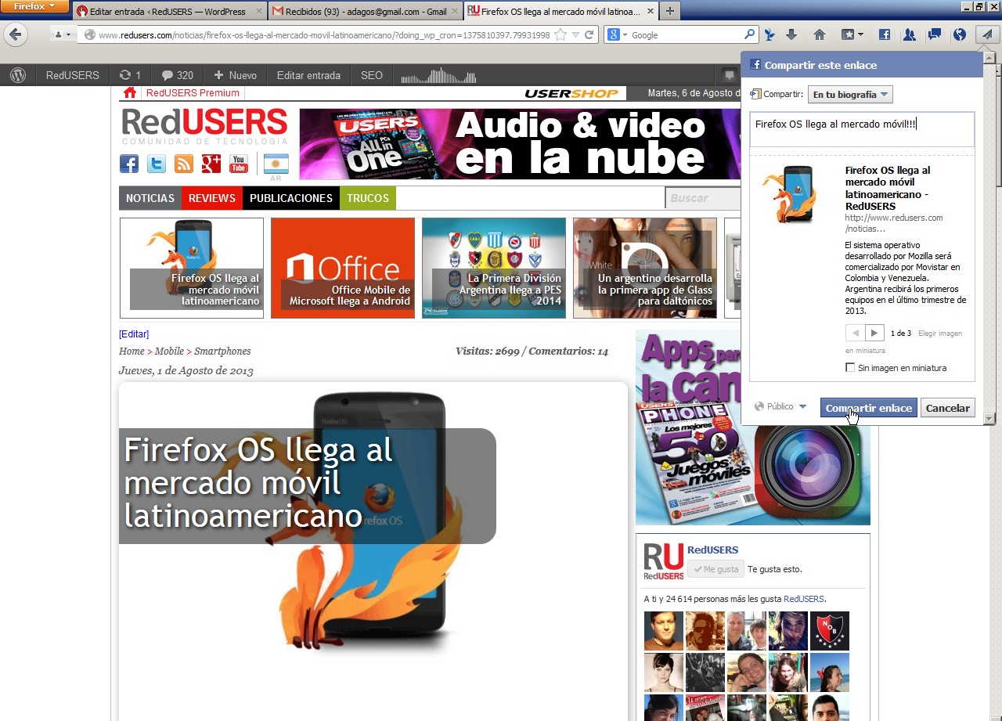Open the TRUCOS navigation tab
This screenshot has height=721, width=1002.
coord(368,198)
